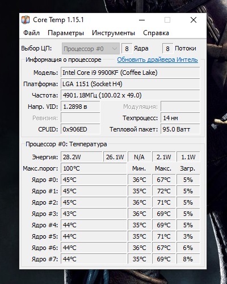
Task: Click the Ядро #6 current temperature 44°C
Action: click(x=94, y=248)
